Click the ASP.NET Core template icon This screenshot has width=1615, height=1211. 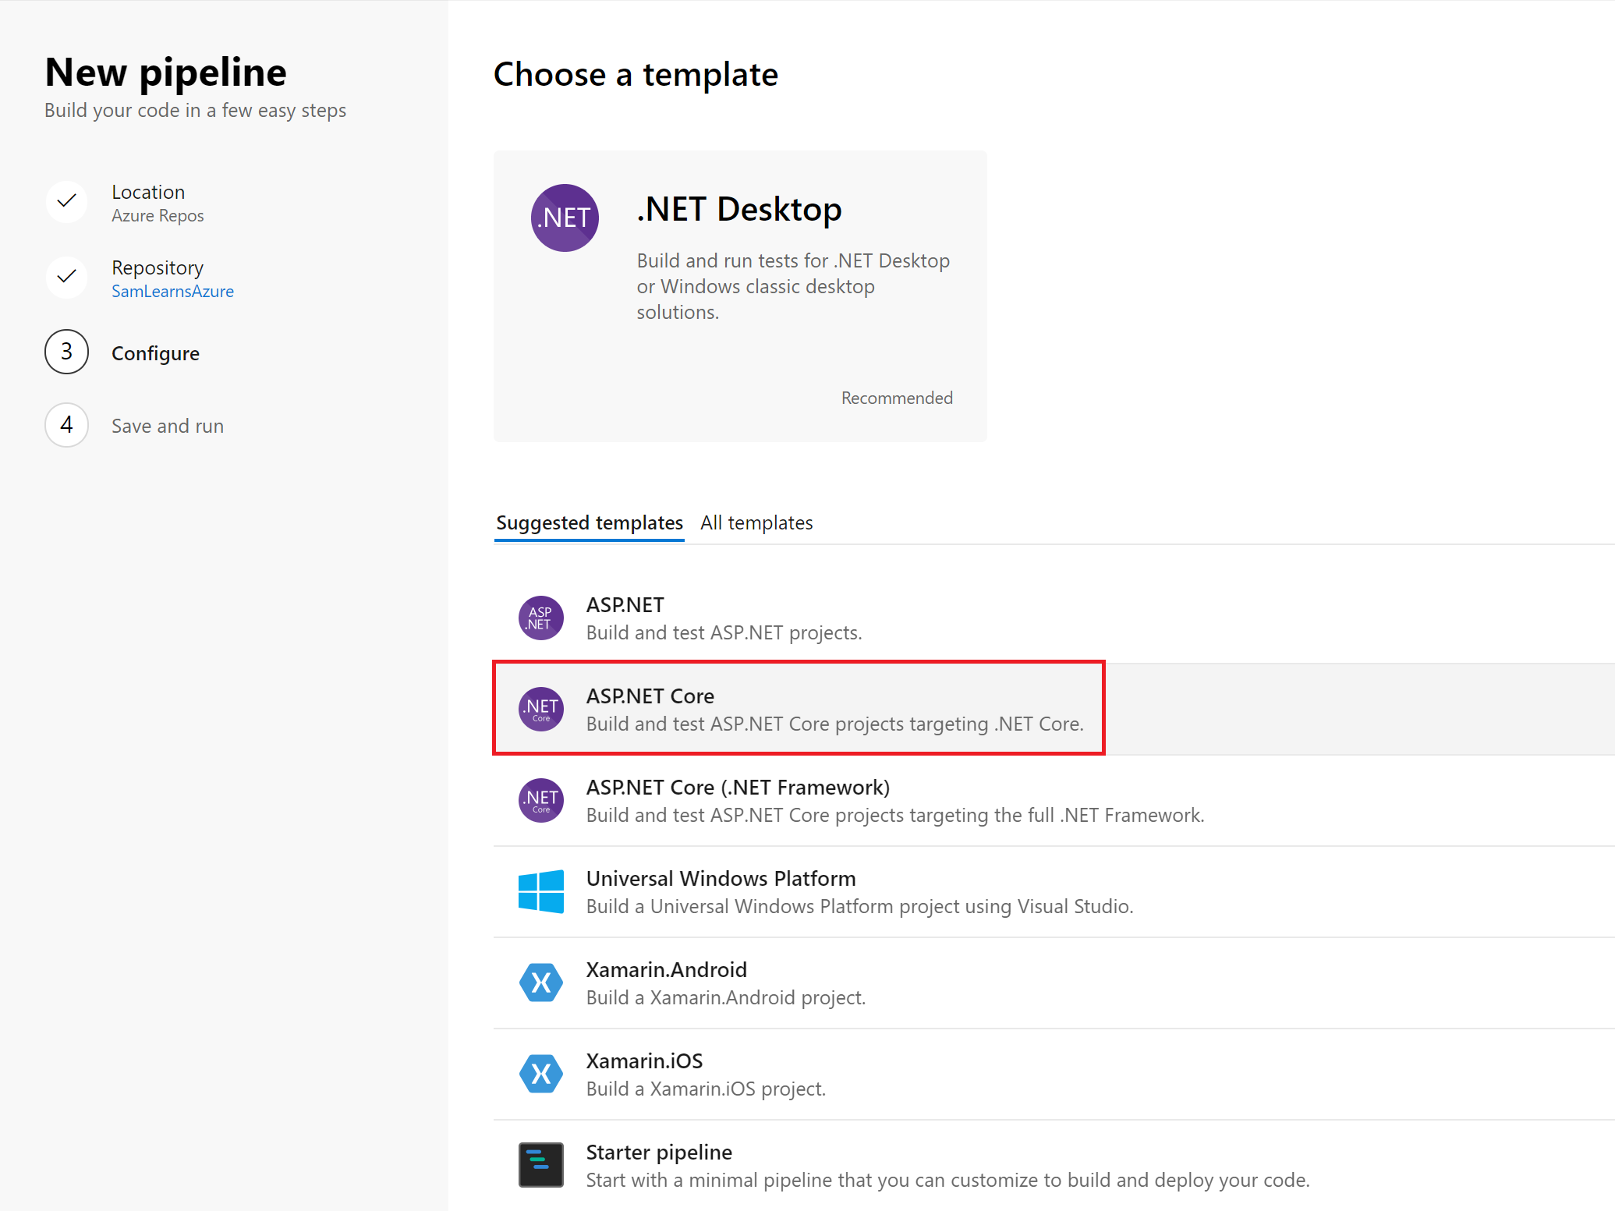click(x=540, y=709)
